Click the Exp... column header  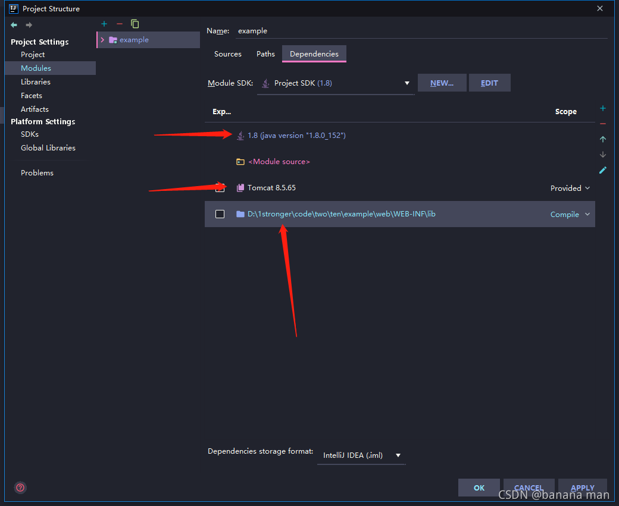tap(221, 112)
